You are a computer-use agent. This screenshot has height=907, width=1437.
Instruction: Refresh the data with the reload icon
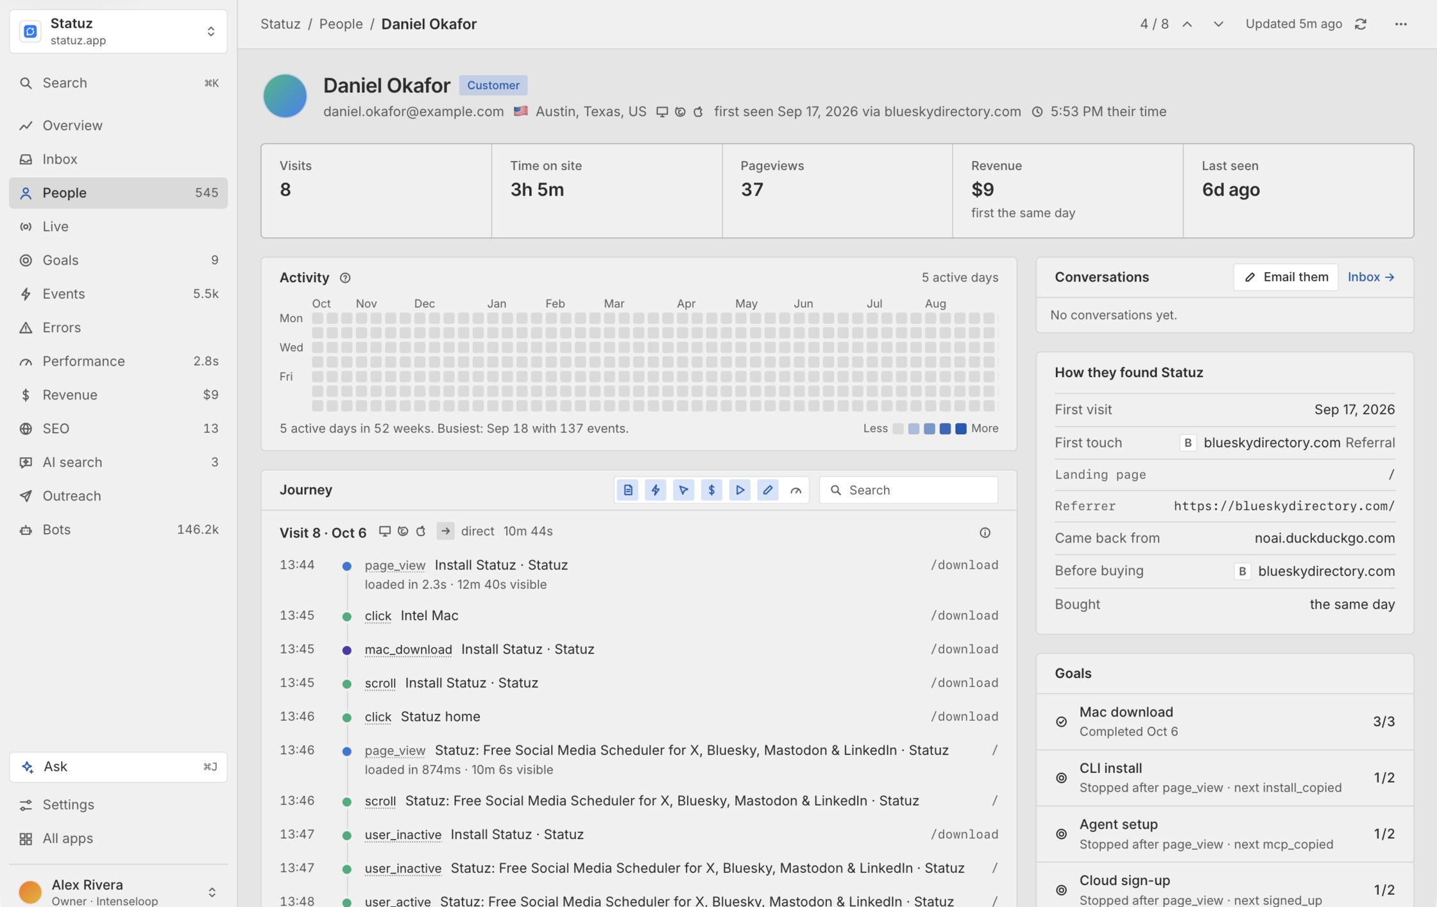pyautogui.click(x=1361, y=24)
